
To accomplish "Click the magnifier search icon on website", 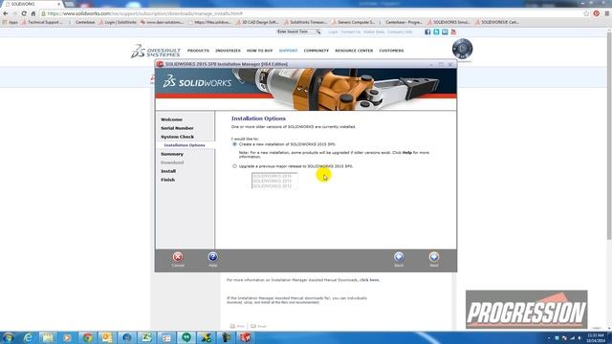I will (x=318, y=32).
